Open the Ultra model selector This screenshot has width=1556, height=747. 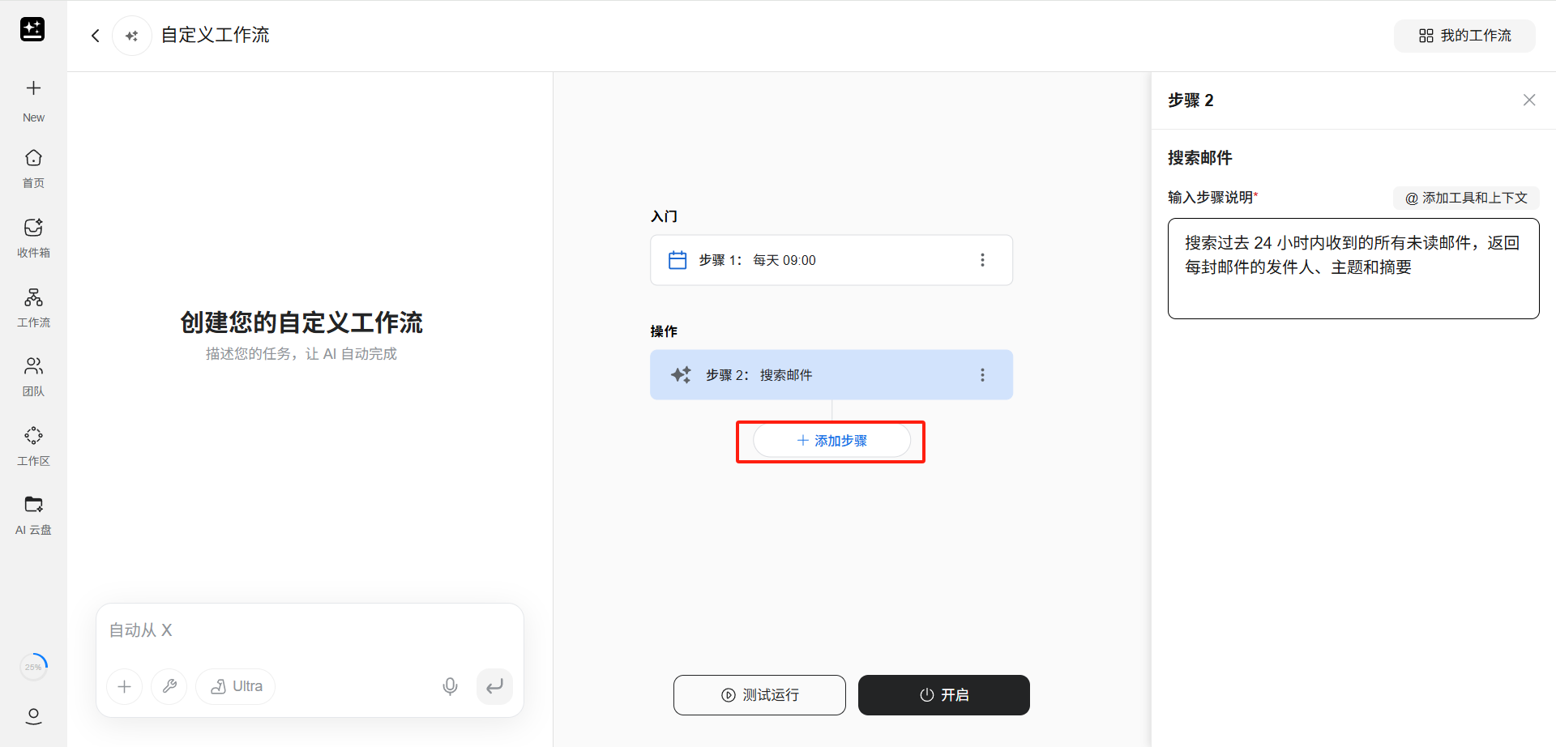[x=236, y=687]
